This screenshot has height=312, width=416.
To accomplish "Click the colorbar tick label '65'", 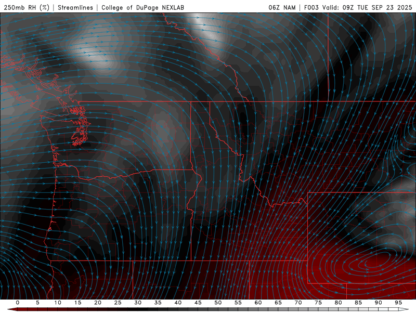I will click(x=278, y=303).
